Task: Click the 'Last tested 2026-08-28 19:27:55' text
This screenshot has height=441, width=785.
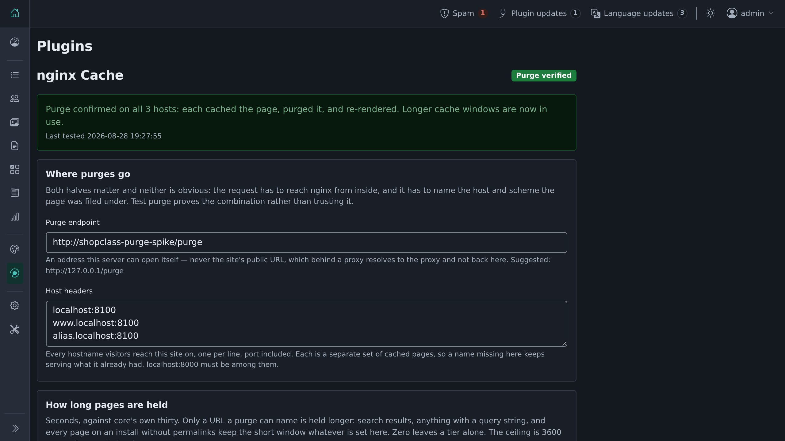Action: [104, 136]
